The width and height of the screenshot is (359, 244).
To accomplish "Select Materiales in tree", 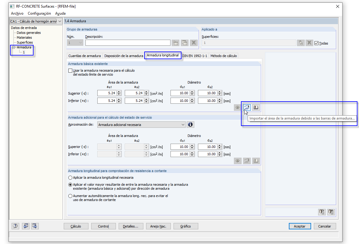I will [x=24, y=38].
